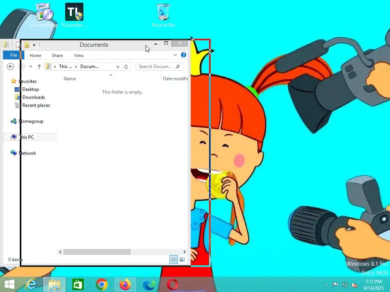Viewport: 390px width, 292px height.
Task: Click the Properties quick access icon
Action: point(18,45)
